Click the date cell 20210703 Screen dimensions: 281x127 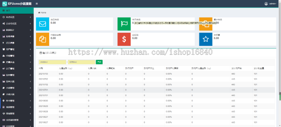click(43, 74)
